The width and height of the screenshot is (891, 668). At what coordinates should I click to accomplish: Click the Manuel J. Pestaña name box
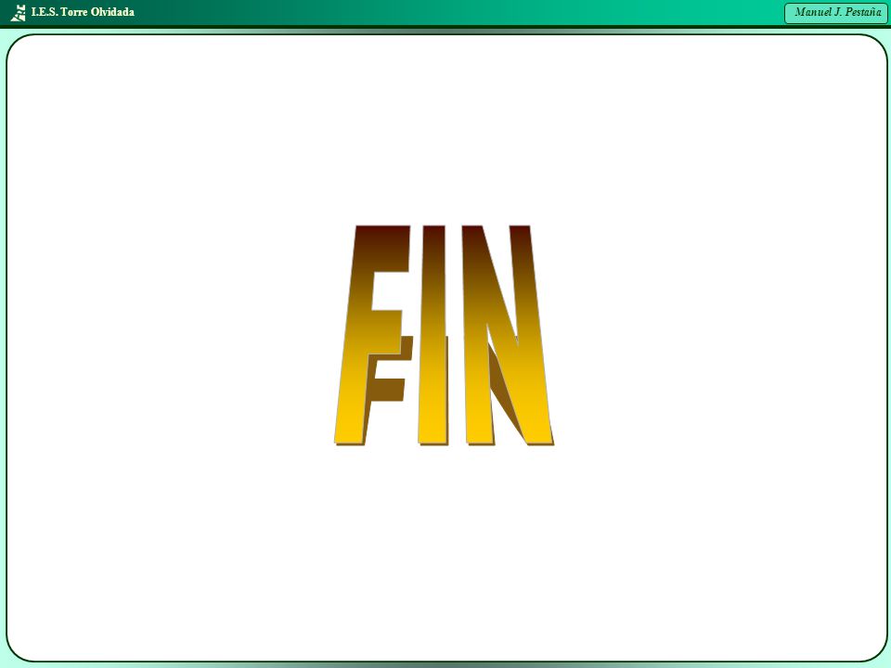pyautogui.click(x=835, y=13)
